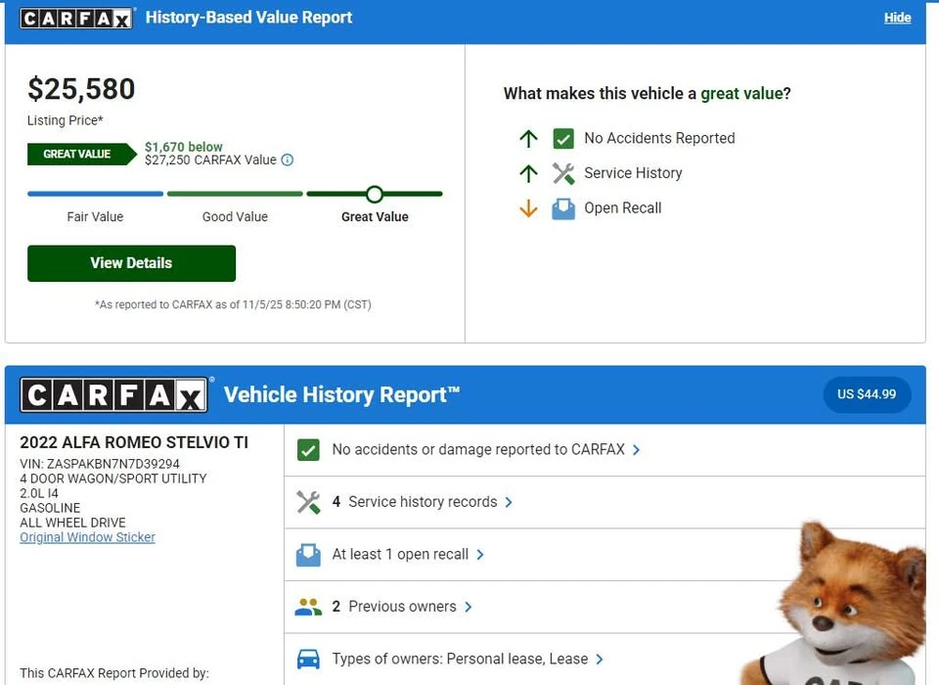Open Types of owners: Personal lease, Lease
Screen dimensions: 939x685
tap(460, 659)
